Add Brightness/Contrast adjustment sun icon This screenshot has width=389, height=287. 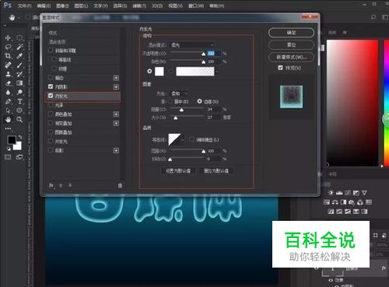(331, 193)
